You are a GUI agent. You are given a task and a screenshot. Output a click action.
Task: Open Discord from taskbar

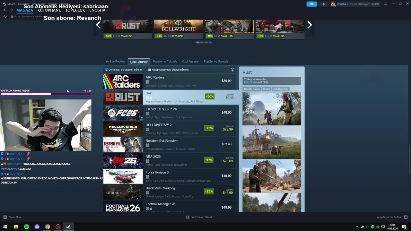coord(37,227)
